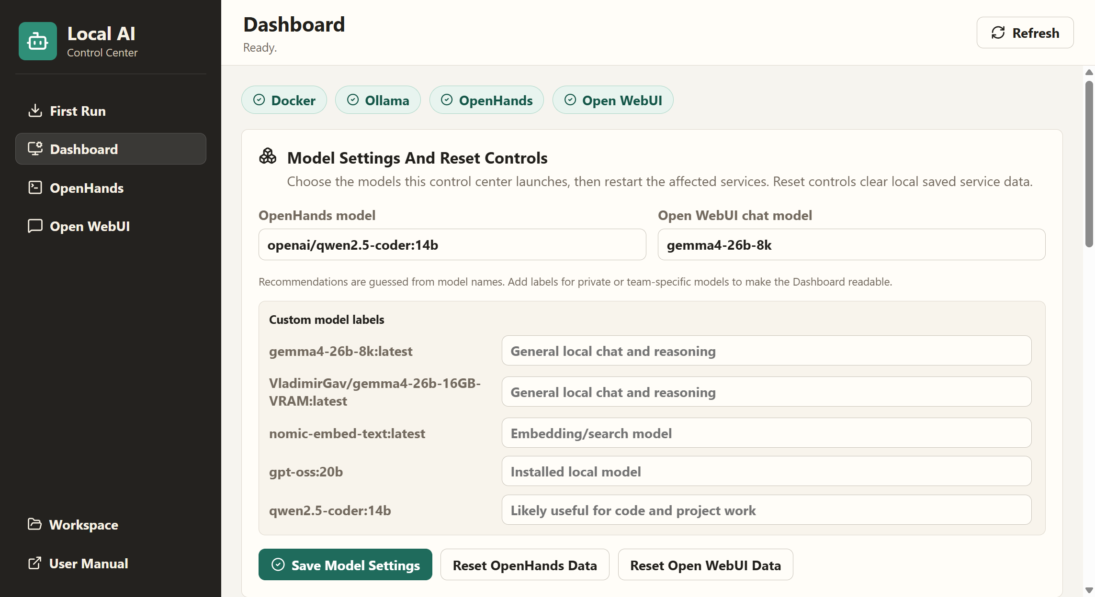Click the OpenHands terminal icon in sidebar
The width and height of the screenshot is (1095, 597).
(35, 188)
